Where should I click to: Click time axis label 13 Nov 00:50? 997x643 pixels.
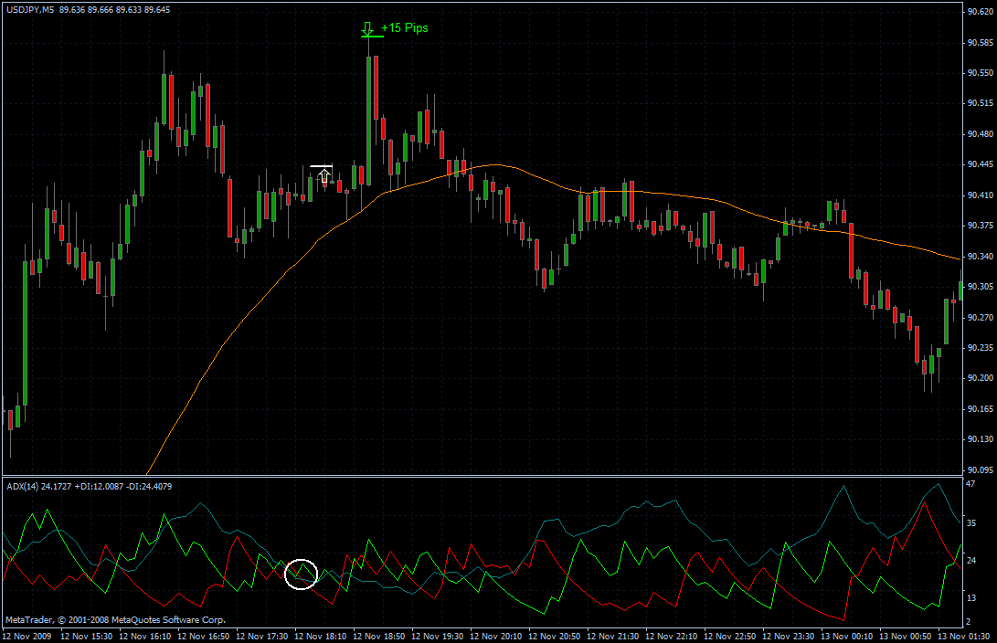(x=906, y=636)
